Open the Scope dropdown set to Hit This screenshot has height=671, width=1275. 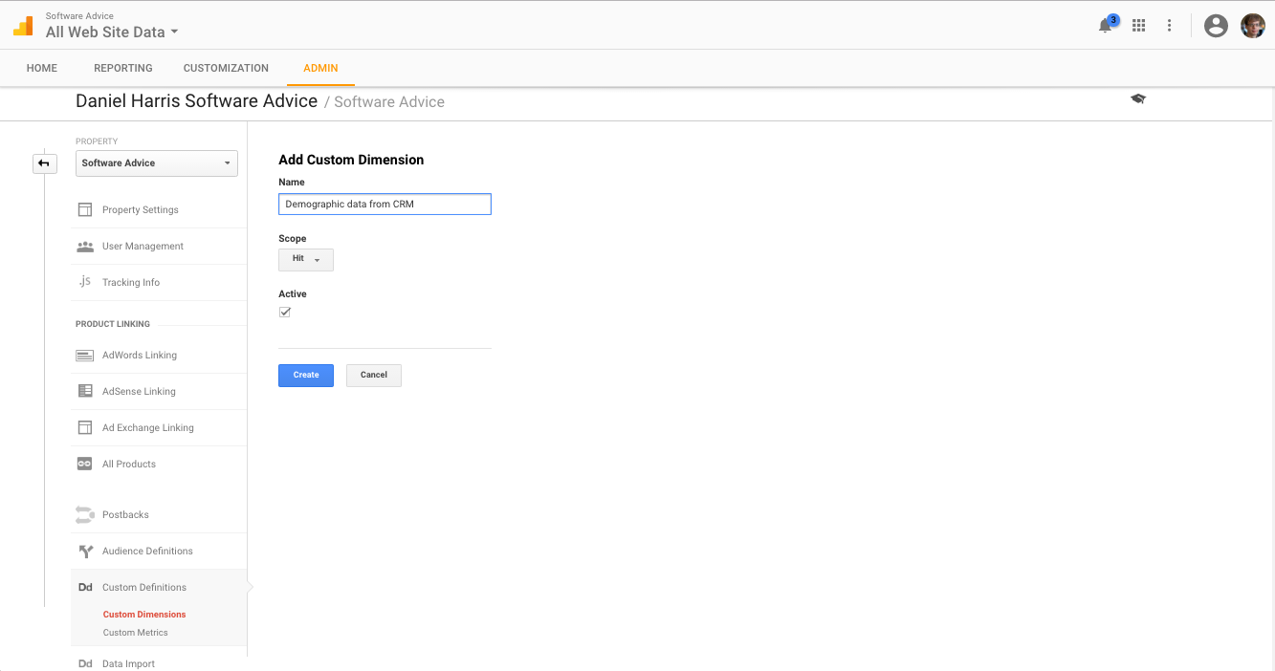point(306,259)
